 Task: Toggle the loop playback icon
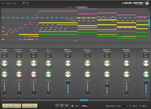72,106
